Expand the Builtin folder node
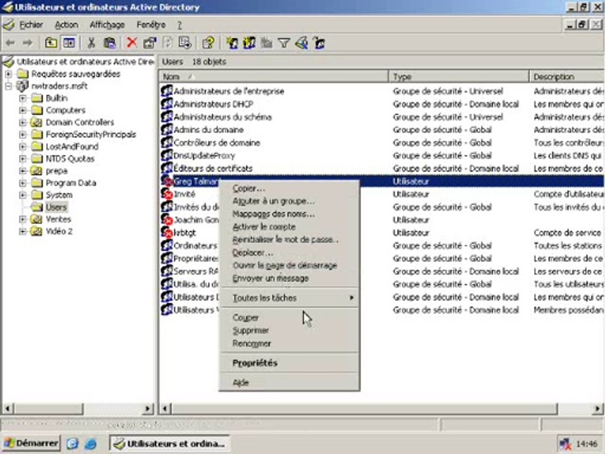 tap(23, 98)
